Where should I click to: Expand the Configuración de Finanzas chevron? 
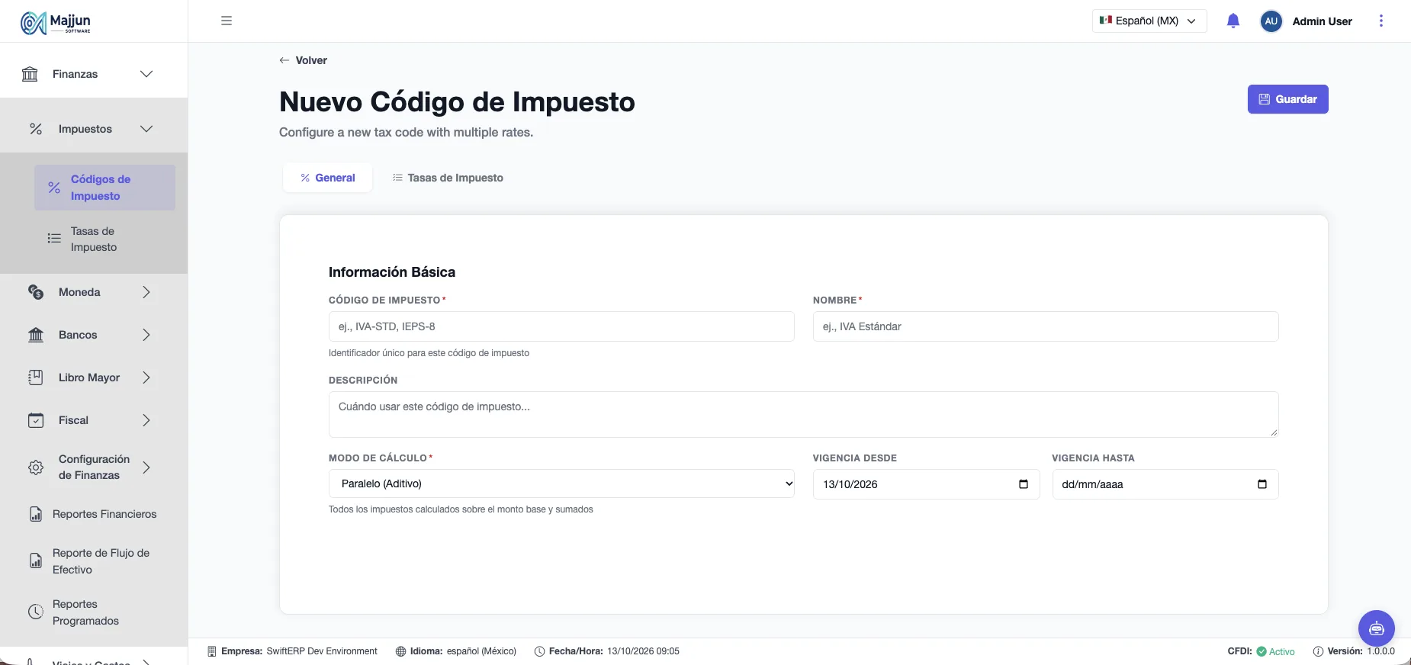[x=146, y=467]
